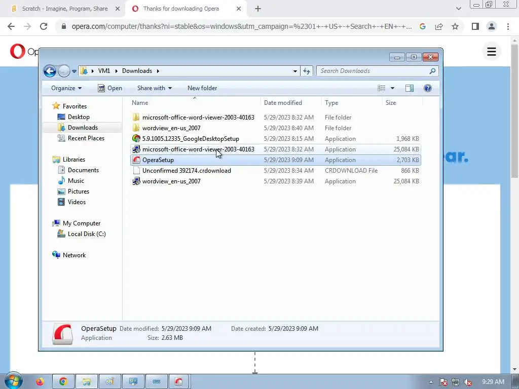519x389 pixels.
Task: Open the view options dropdown arrow
Action: point(392,88)
